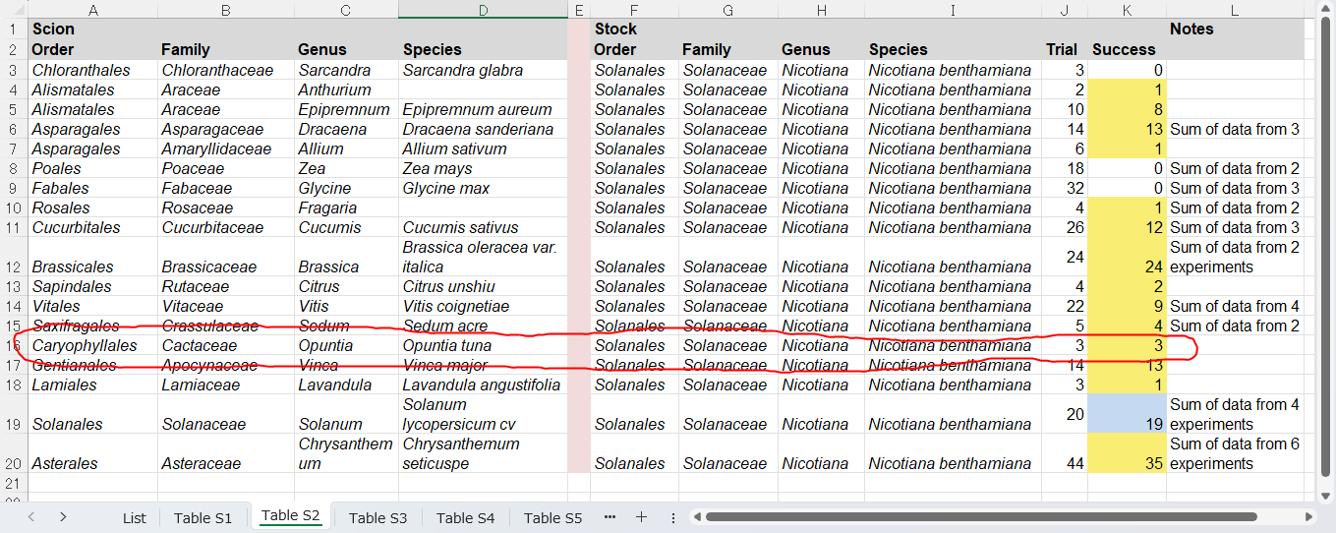
Task: Click the vertical dots tab bar handle
Action: 673,517
